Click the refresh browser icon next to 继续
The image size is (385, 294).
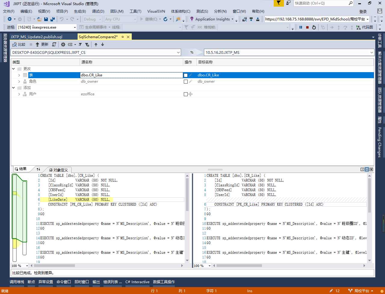[x=165, y=19]
